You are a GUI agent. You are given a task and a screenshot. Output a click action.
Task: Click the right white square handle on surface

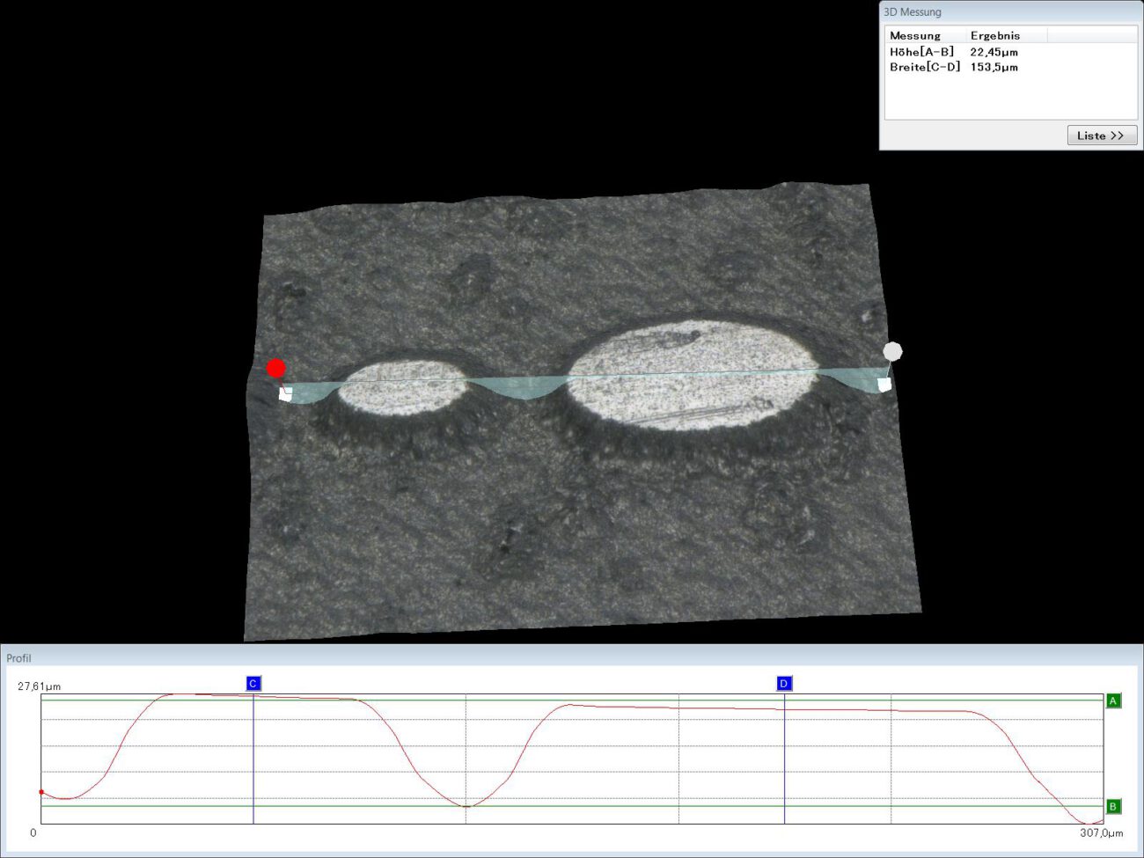(884, 385)
